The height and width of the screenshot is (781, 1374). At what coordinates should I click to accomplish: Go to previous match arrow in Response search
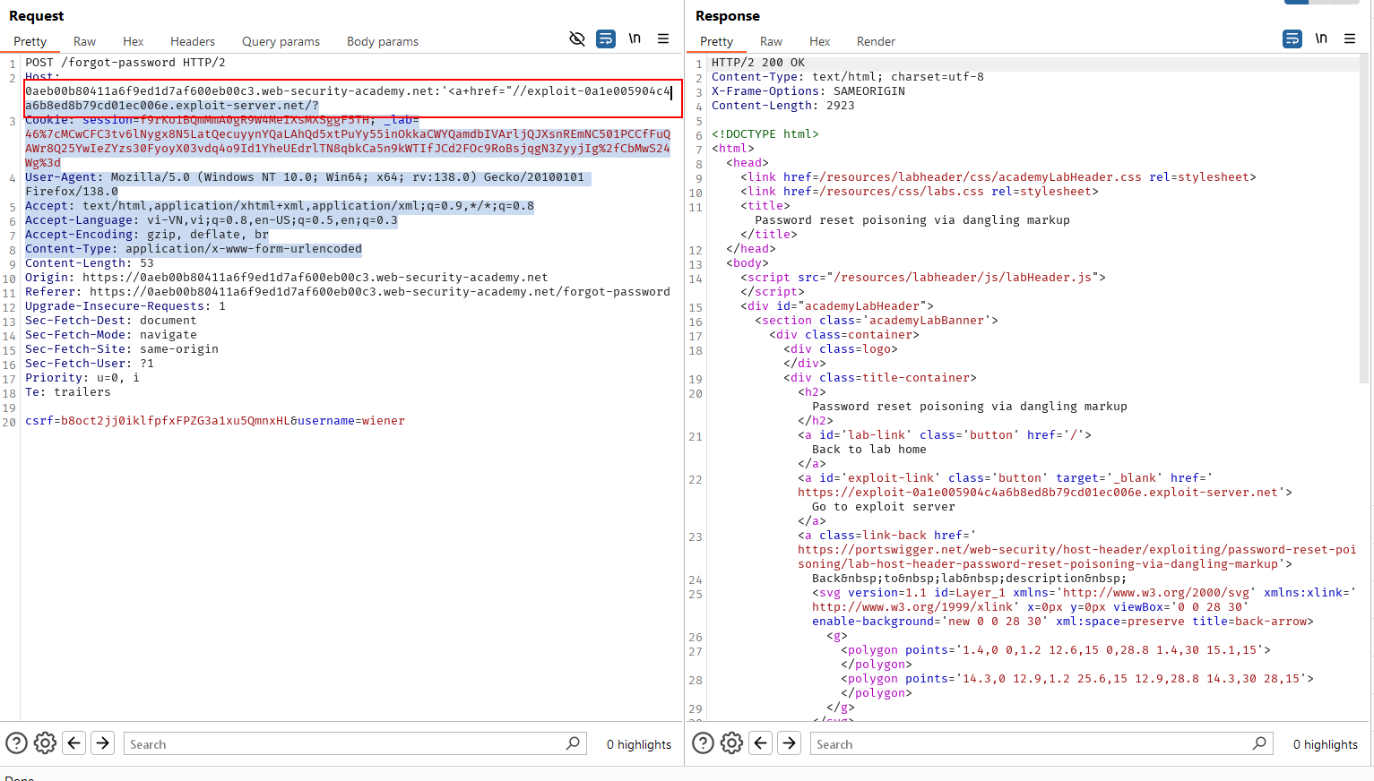click(761, 743)
